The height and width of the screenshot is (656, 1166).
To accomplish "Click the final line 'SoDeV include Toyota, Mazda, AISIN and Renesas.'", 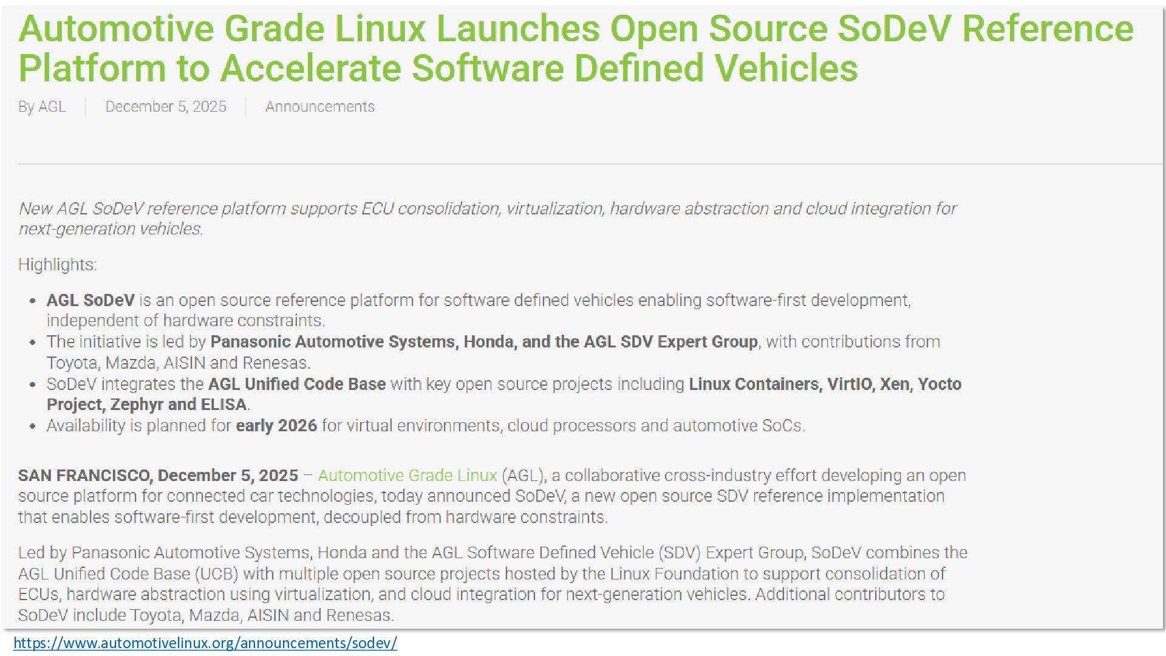I will [x=206, y=615].
